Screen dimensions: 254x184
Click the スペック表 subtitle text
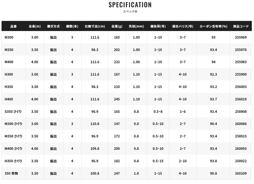(130, 12)
